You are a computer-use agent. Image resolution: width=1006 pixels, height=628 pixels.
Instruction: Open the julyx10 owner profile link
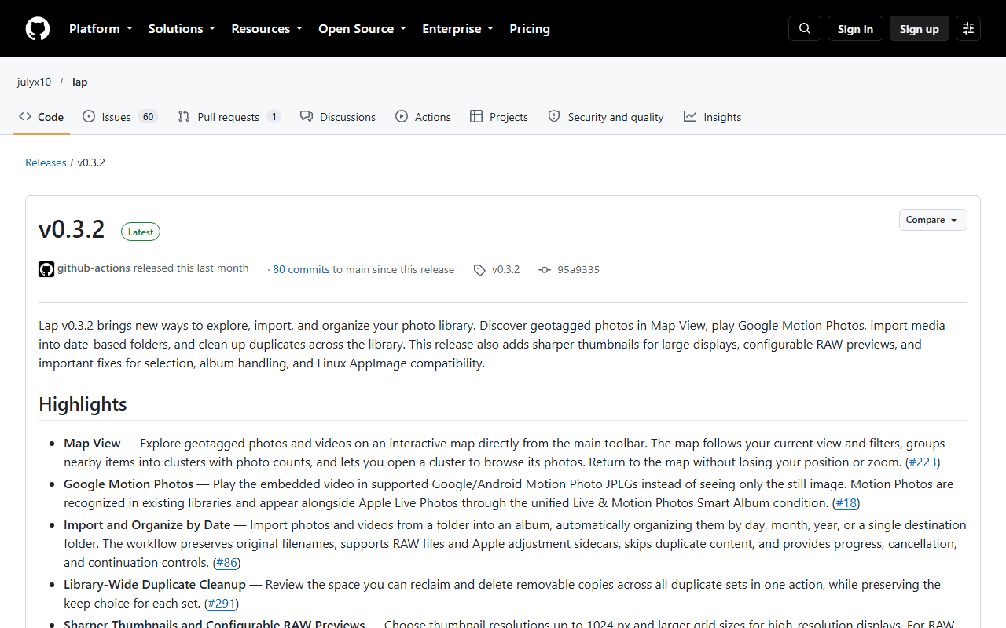click(34, 82)
